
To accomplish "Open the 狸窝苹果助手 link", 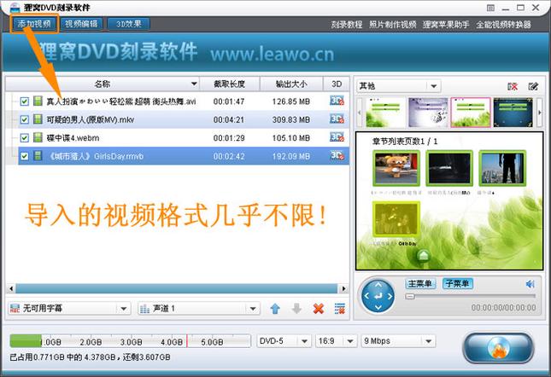I will pos(446,25).
